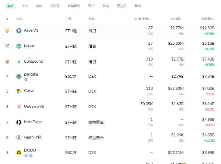221x164 pixels.
Task: Switch to the 借贷 category tab
Action: point(39,6)
